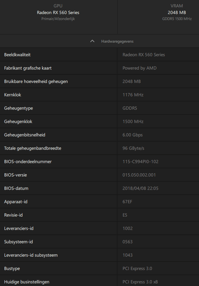Image resolution: width=199 pixels, height=286 pixels.
Task: Click the Geheugenklok label
Action: point(18,122)
